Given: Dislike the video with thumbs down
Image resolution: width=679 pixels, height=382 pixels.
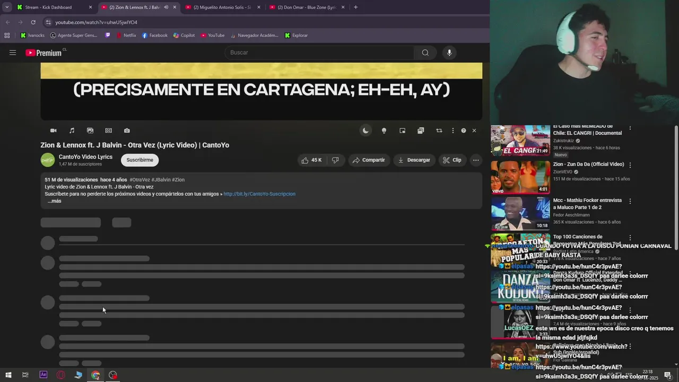Looking at the screenshot, I should tap(335, 160).
